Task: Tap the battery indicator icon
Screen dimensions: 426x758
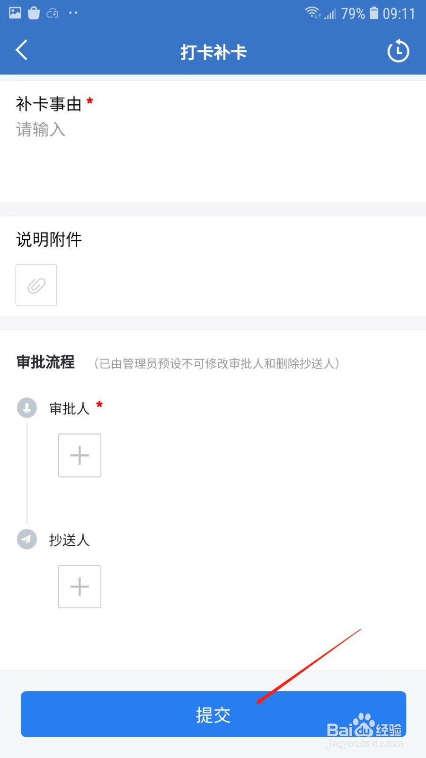Action: click(x=374, y=13)
